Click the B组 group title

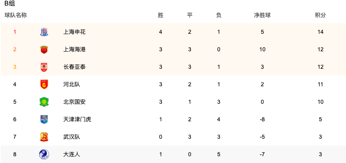click(x=10, y=4)
